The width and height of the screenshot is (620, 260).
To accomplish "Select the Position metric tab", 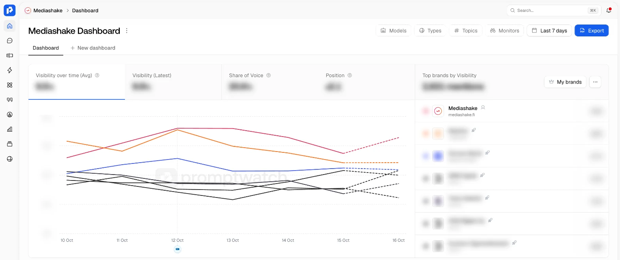I will pyautogui.click(x=367, y=82).
